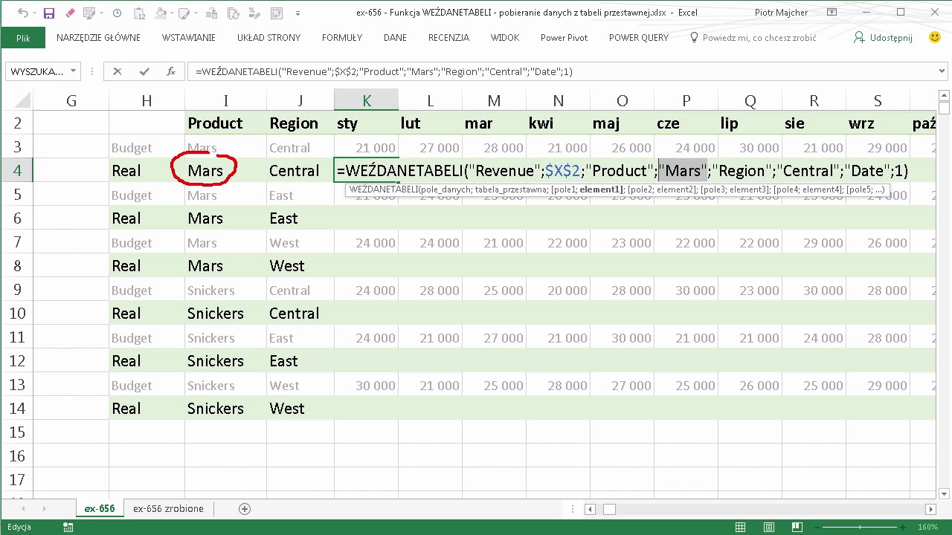Click the smiley feedback icon
This screenshot has width=952, height=535.
[935, 37]
